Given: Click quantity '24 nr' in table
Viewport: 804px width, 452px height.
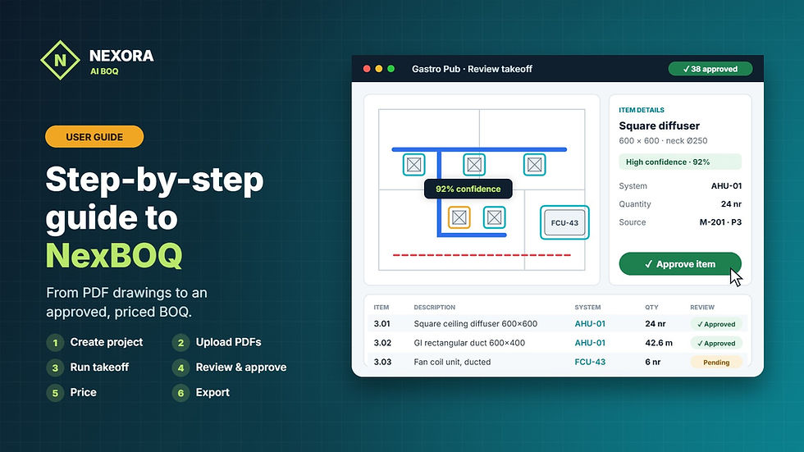Looking at the screenshot, I should tap(656, 323).
